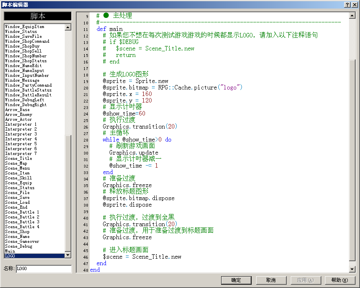The width and height of the screenshot is (360, 288).
Task: Select Main script in list
Action: coord(35,251)
